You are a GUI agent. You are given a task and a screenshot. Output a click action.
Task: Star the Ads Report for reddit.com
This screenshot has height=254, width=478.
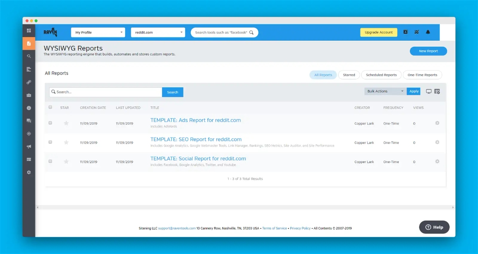pyautogui.click(x=66, y=123)
